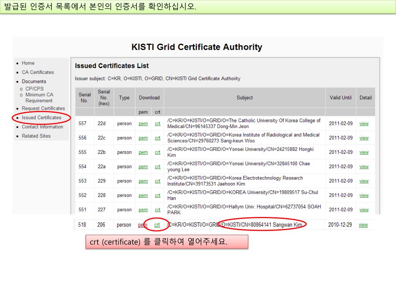Download crt for serial 557
Viewport: 396px width, 297px height.
pos(158,123)
